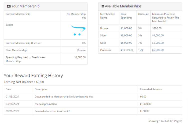Click the Discount column header

pos(143,14)
